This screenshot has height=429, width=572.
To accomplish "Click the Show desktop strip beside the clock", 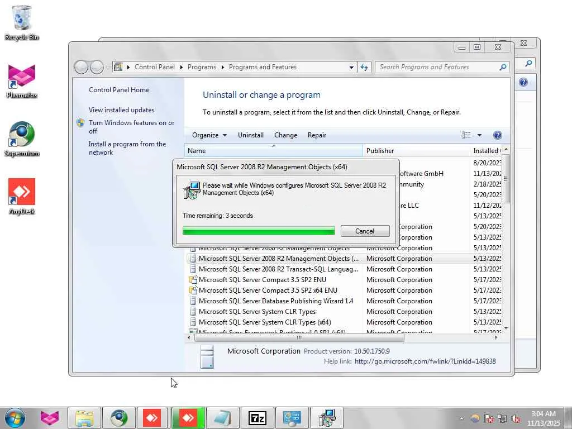I will click(x=568, y=418).
